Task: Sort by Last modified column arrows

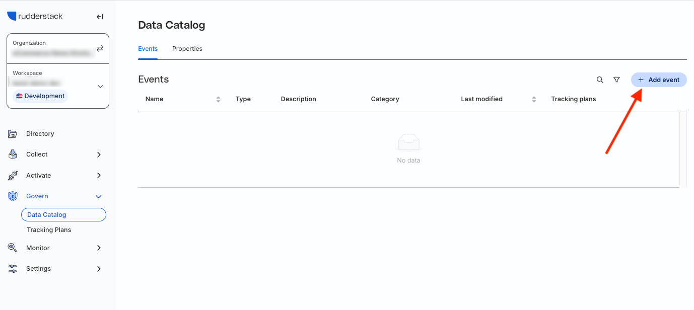Action: tap(534, 99)
